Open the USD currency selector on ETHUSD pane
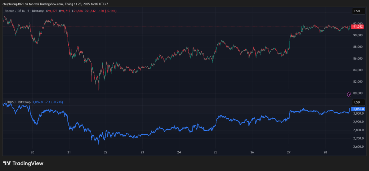Screen dimensions: 369x171 click(x=357, y=102)
